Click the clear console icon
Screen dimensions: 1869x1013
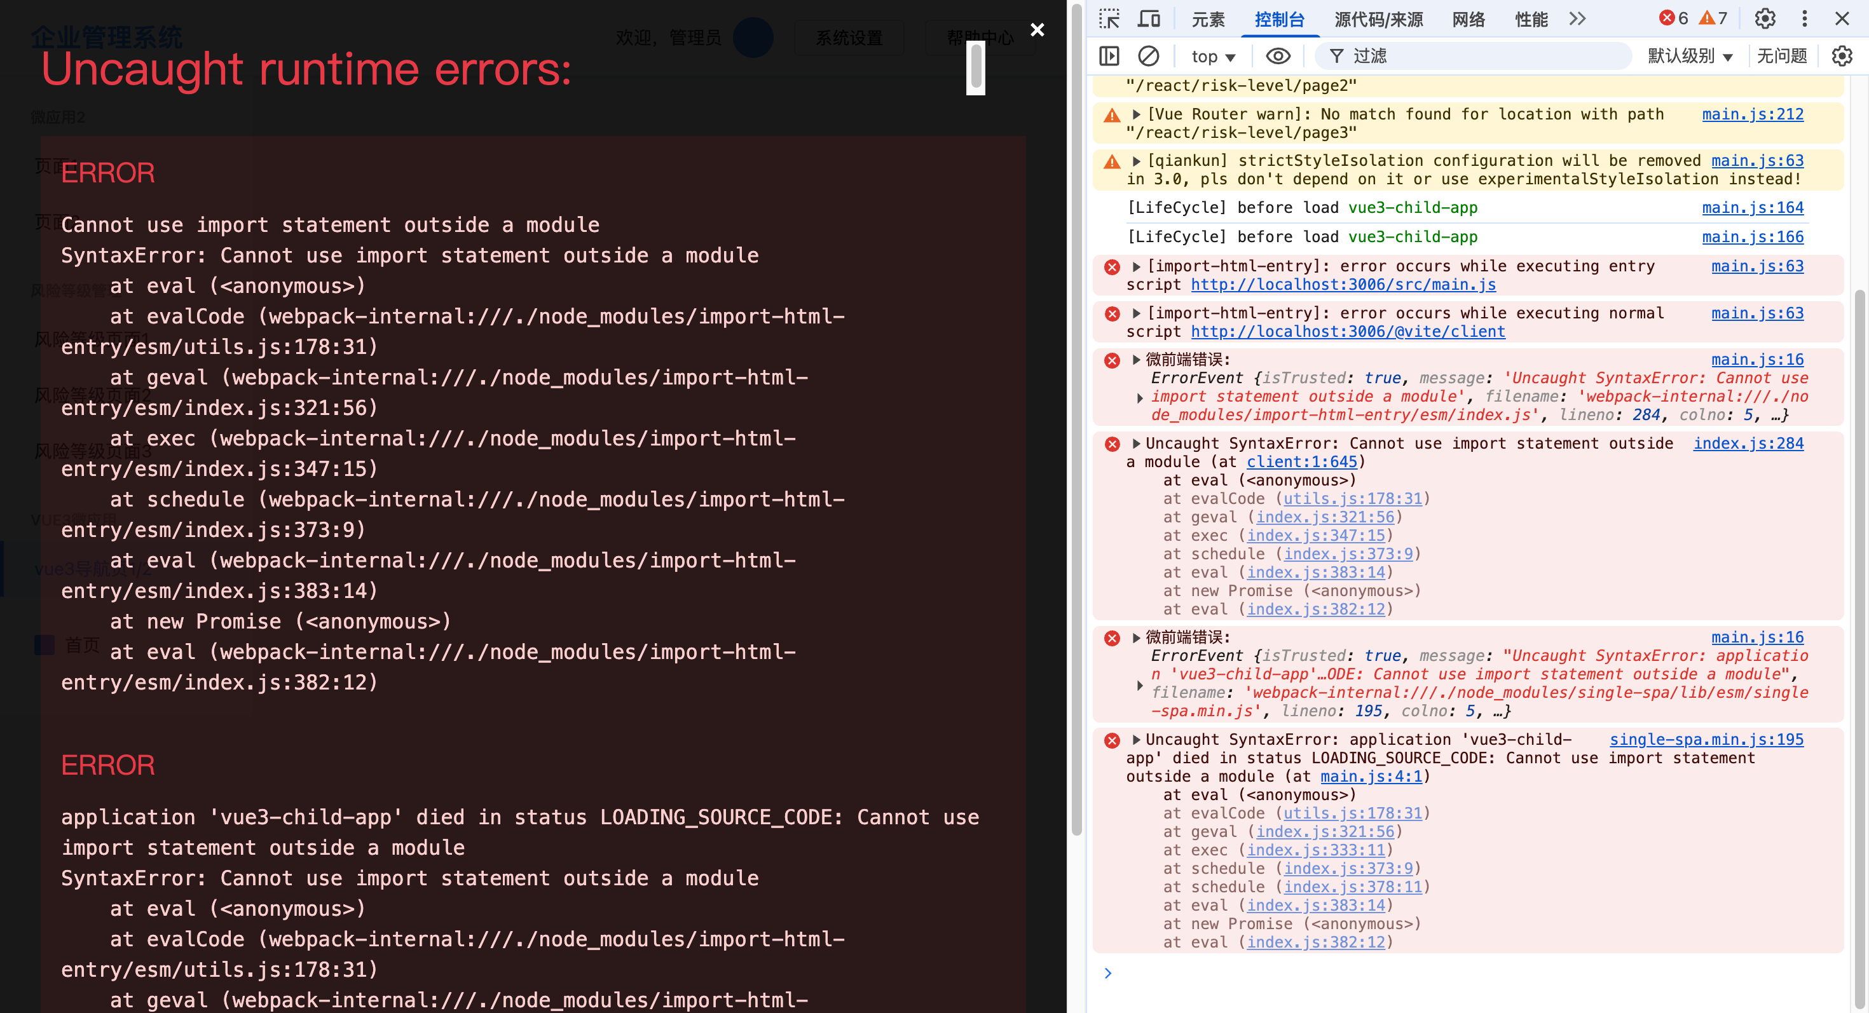point(1149,56)
